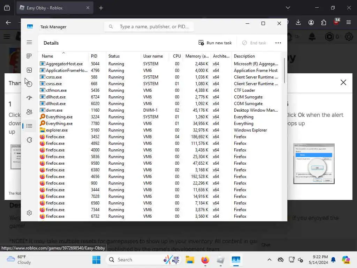This screenshot has width=357, height=268.
Task: Click the taskbar Search box
Action: pyautogui.click(x=143, y=260)
